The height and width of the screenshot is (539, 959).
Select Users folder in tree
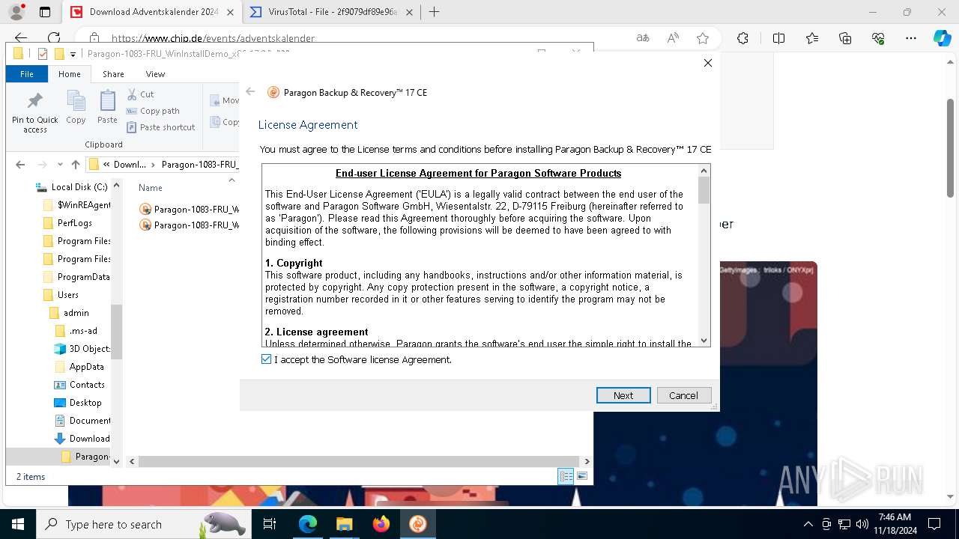click(61, 295)
